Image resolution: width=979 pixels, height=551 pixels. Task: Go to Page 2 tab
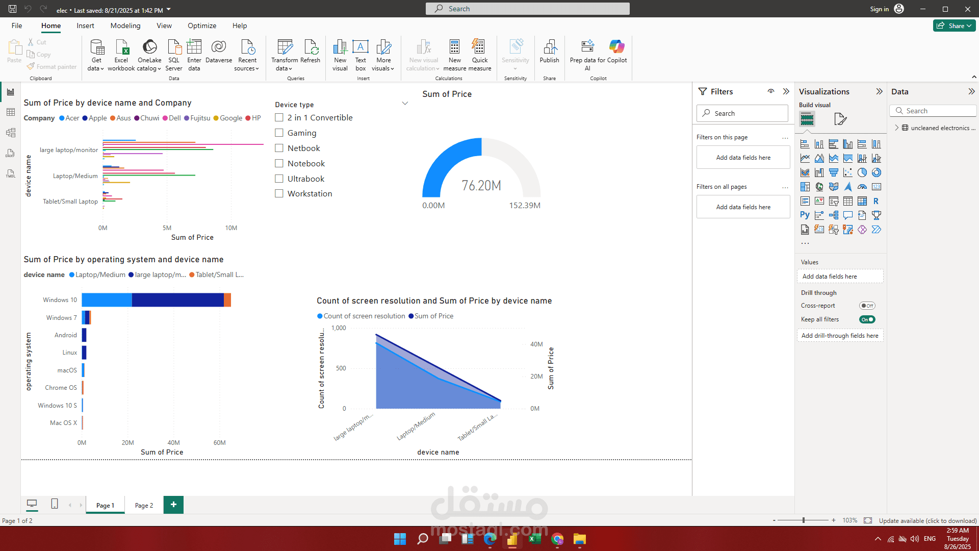[x=144, y=505]
